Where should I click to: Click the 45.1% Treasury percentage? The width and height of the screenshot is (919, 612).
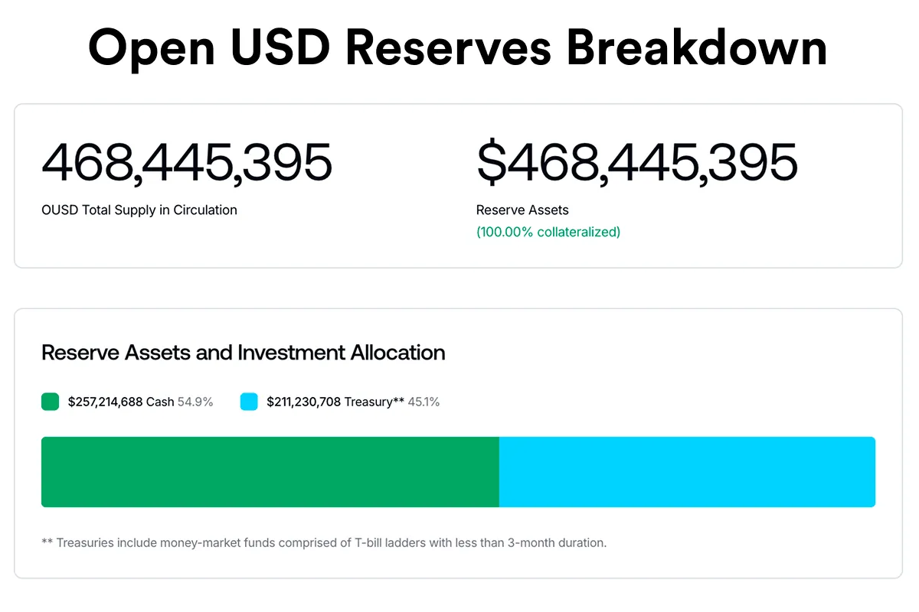424,402
